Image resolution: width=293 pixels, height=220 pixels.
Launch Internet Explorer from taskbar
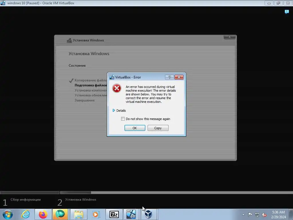25,214
